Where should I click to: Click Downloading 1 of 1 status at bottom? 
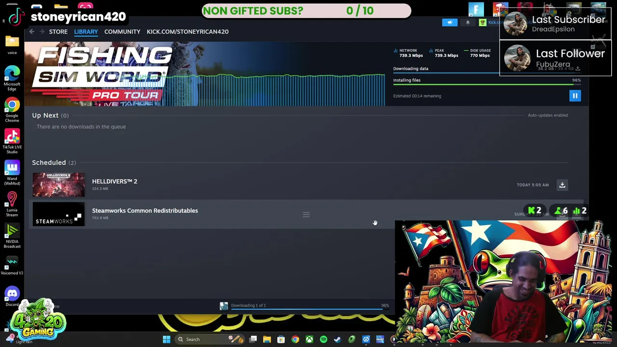tap(248, 306)
